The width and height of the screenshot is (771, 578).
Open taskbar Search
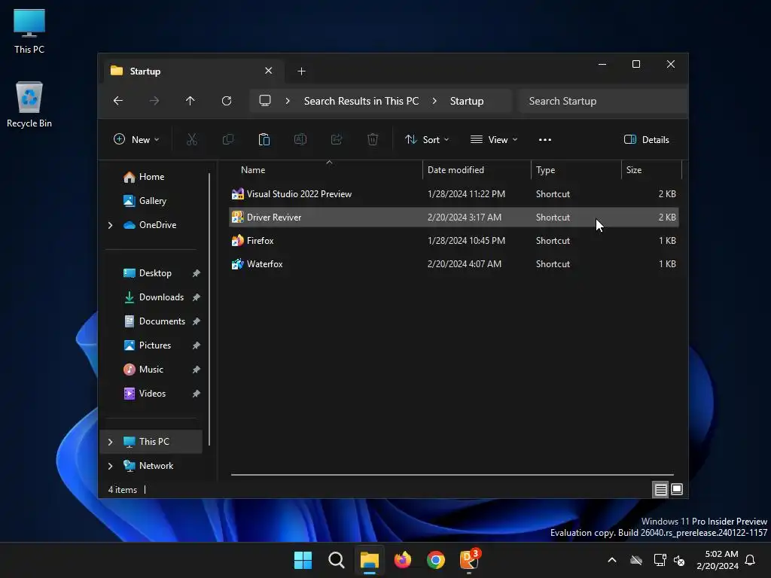point(337,560)
